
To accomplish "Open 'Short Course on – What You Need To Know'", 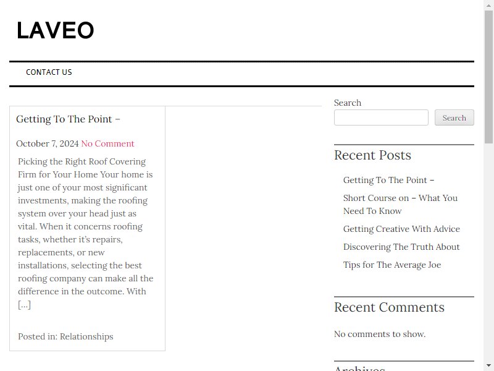I will pos(400,205).
